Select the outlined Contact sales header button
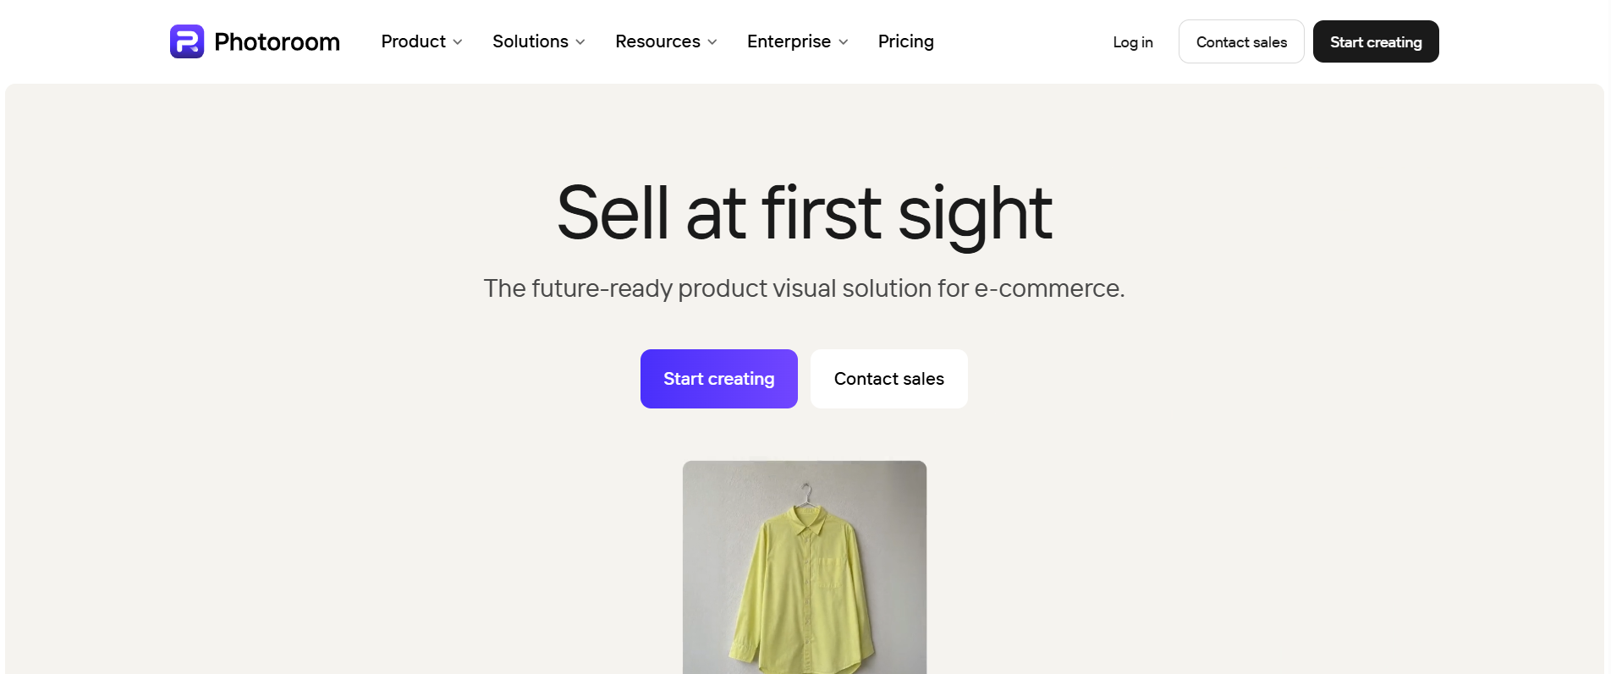Screen dimensions: 1611x674 (x=1241, y=41)
